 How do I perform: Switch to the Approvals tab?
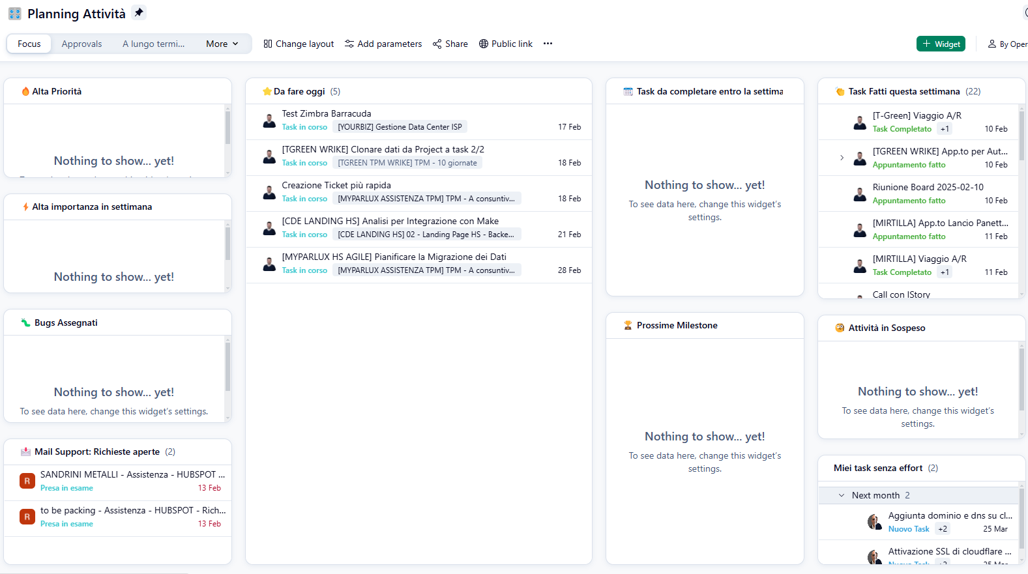click(x=81, y=44)
